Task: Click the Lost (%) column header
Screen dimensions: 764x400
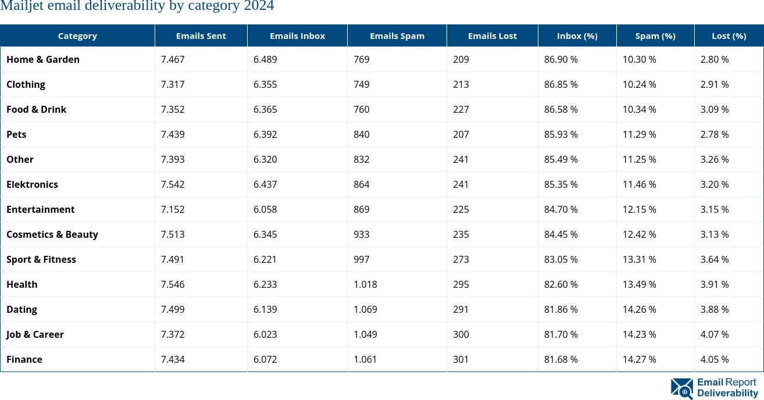Action: [x=729, y=36]
